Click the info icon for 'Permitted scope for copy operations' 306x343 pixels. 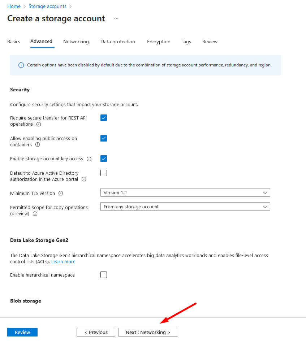35,214
